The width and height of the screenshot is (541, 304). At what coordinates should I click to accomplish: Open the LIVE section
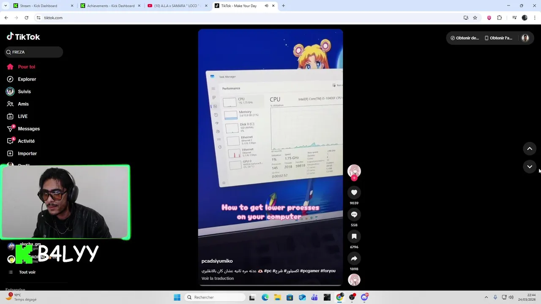click(x=22, y=116)
